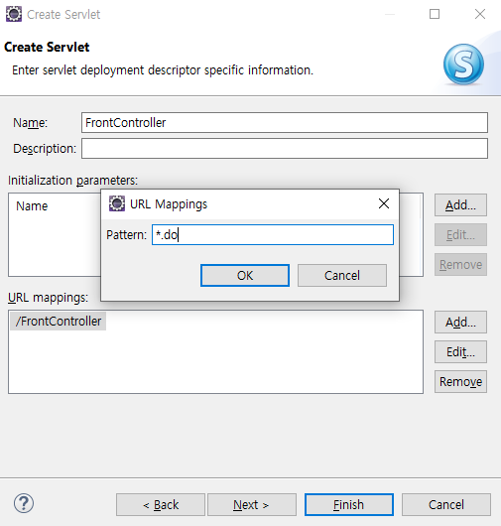
Task: Go to previous page with Back
Action: tap(161, 504)
